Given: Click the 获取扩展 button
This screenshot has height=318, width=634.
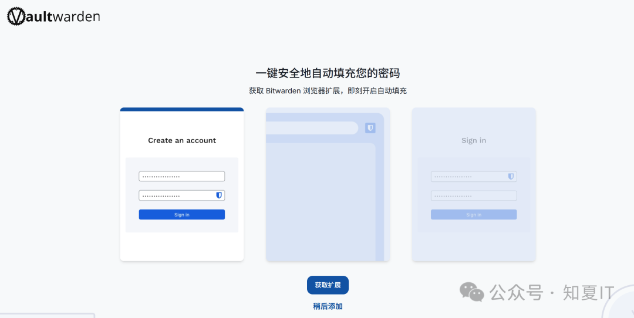Looking at the screenshot, I should click(328, 285).
